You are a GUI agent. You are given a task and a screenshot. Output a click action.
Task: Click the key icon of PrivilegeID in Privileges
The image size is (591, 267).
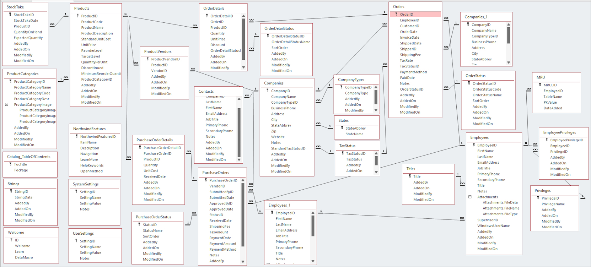[x=538, y=198]
